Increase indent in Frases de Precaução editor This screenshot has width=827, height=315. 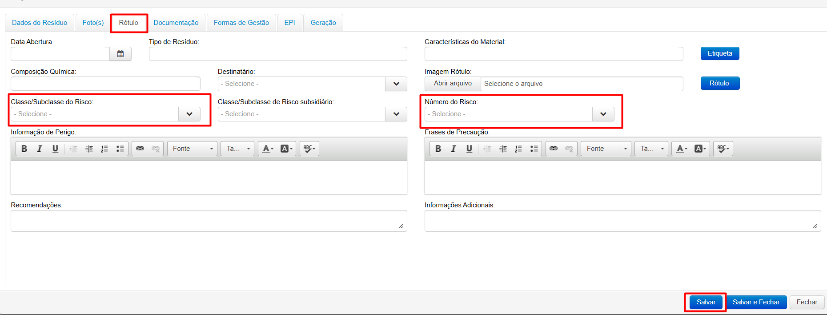(503, 149)
